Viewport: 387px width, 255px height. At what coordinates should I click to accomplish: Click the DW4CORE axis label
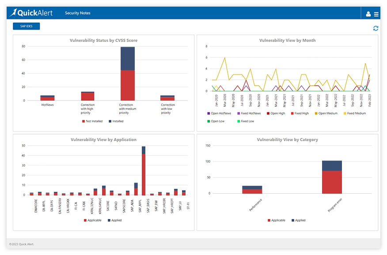pyautogui.click(x=36, y=206)
